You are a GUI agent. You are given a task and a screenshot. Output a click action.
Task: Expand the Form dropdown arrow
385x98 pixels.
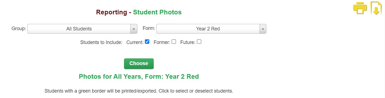pyautogui.click(x=263, y=29)
